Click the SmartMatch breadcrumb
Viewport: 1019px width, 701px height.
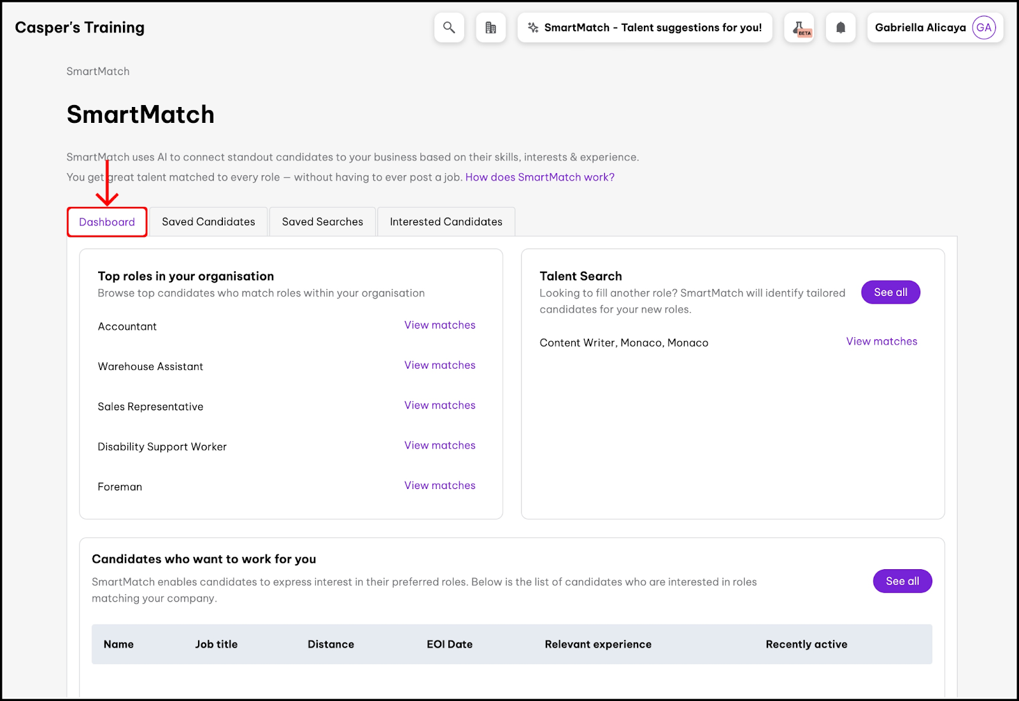[x=98, y=71]
